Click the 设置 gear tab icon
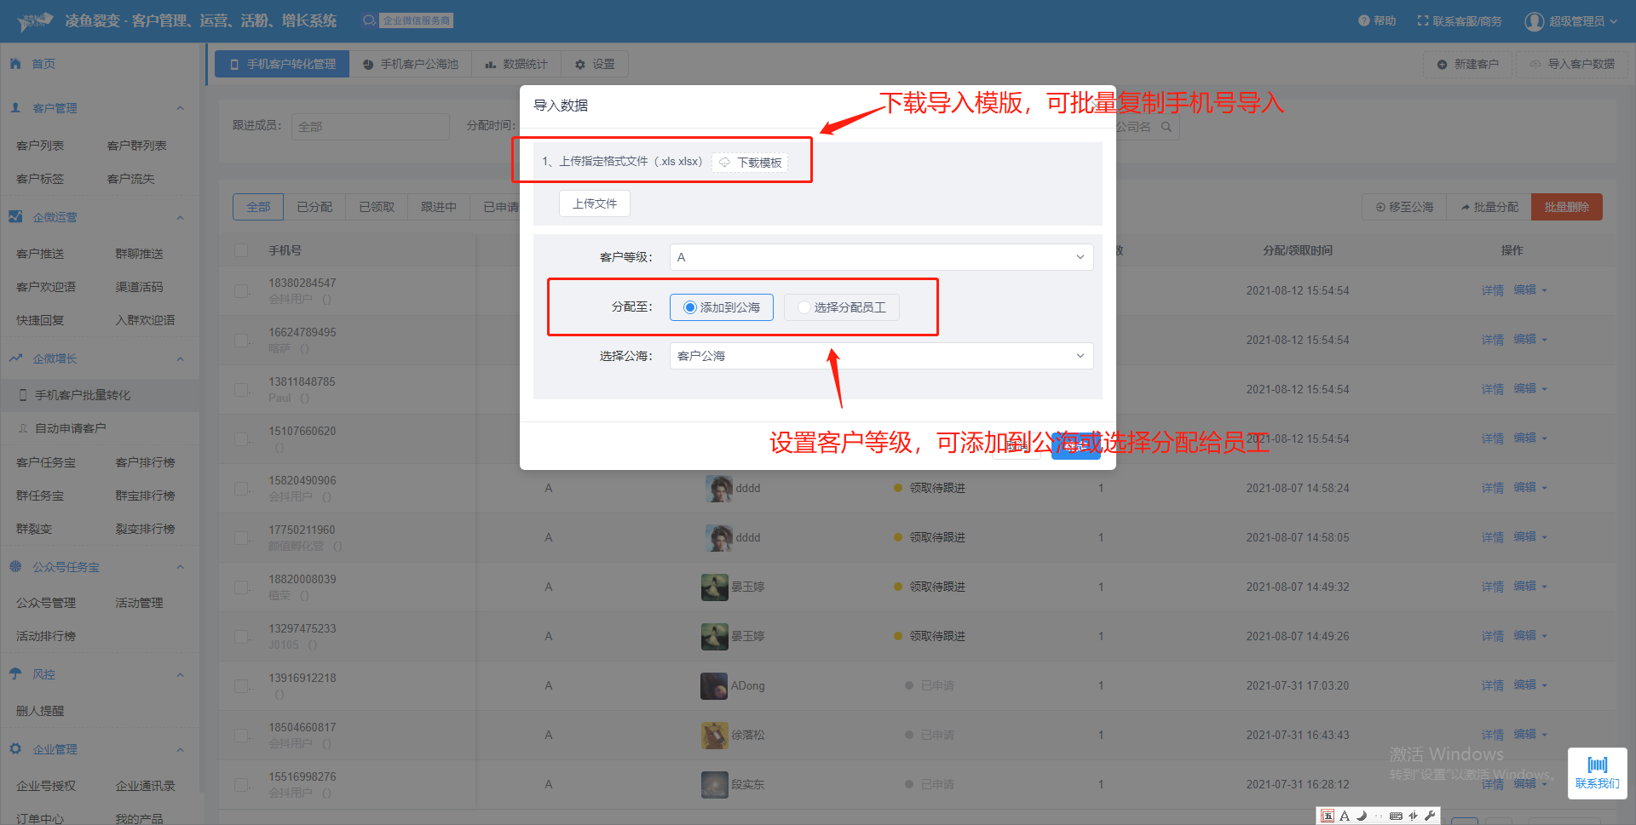The width and height of the screenshot is (1636, 825). click(x=580, y=65)
